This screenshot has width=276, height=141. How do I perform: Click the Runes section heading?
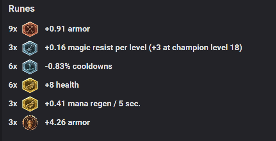(21, 9)
